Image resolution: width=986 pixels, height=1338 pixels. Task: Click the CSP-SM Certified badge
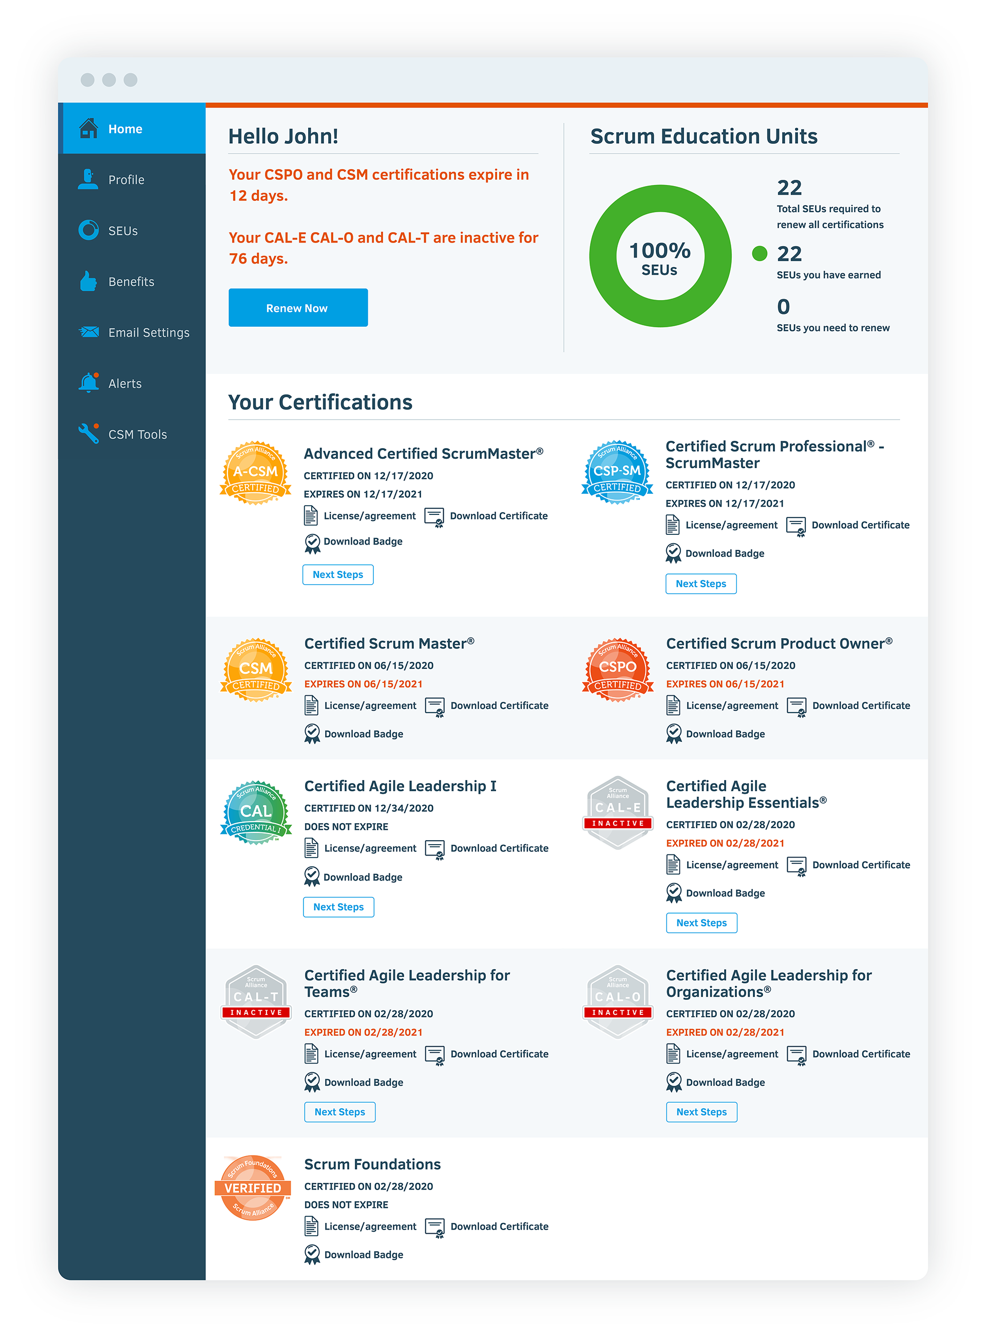[x=617, y=473]
